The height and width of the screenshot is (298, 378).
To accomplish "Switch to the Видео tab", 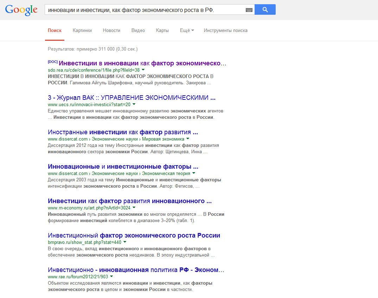I will pos(138,30).
